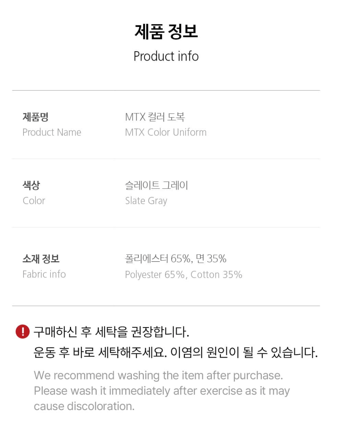This screenshot has width=338, height=426.
Task: Click the Product info subtitle
Action: 166,56
